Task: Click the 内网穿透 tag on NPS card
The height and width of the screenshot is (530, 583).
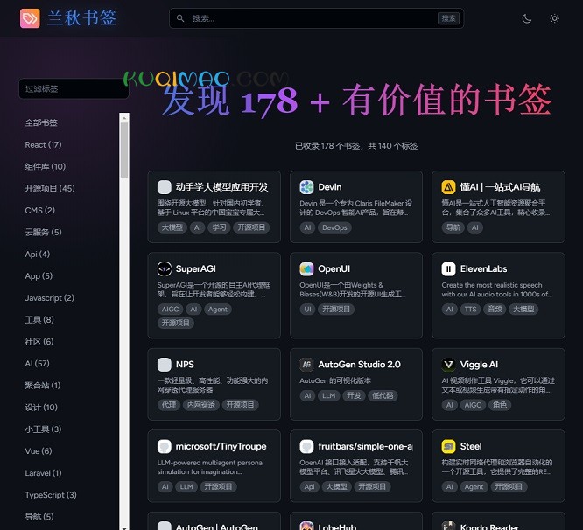Action: point(201,405)
